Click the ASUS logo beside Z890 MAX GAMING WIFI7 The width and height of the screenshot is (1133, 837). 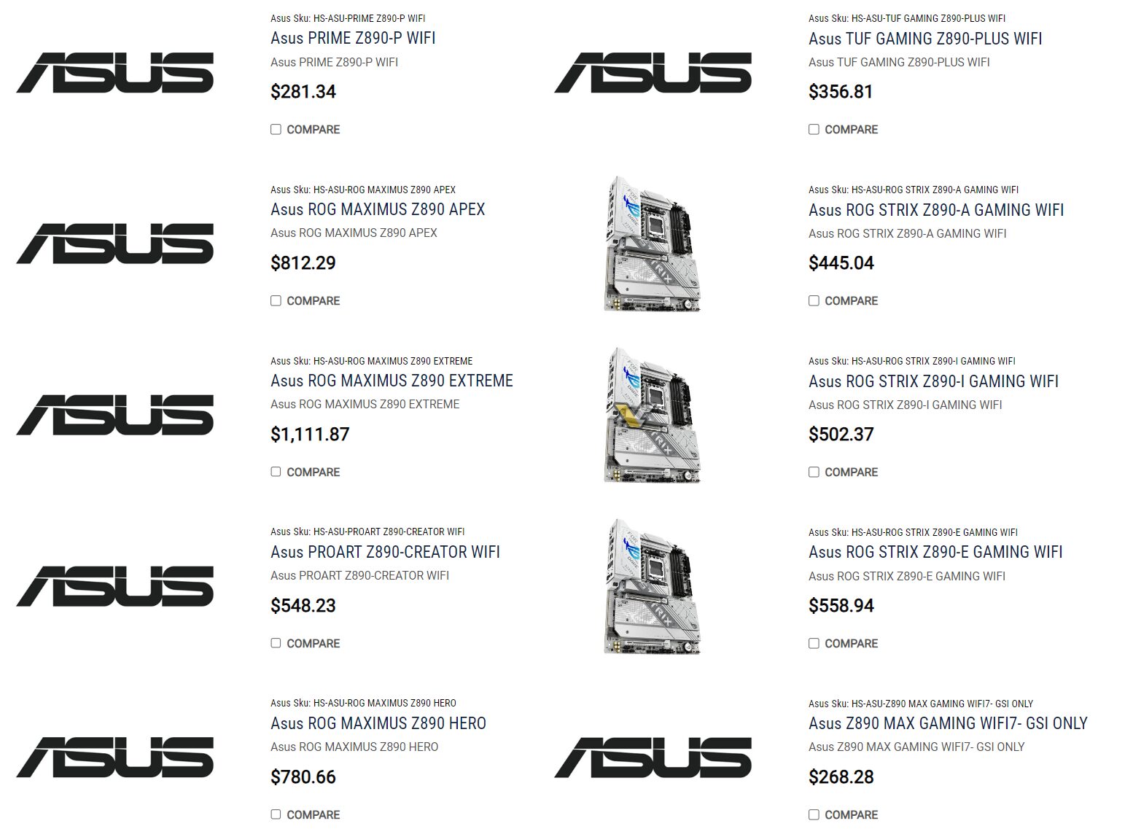pos(653,757)
